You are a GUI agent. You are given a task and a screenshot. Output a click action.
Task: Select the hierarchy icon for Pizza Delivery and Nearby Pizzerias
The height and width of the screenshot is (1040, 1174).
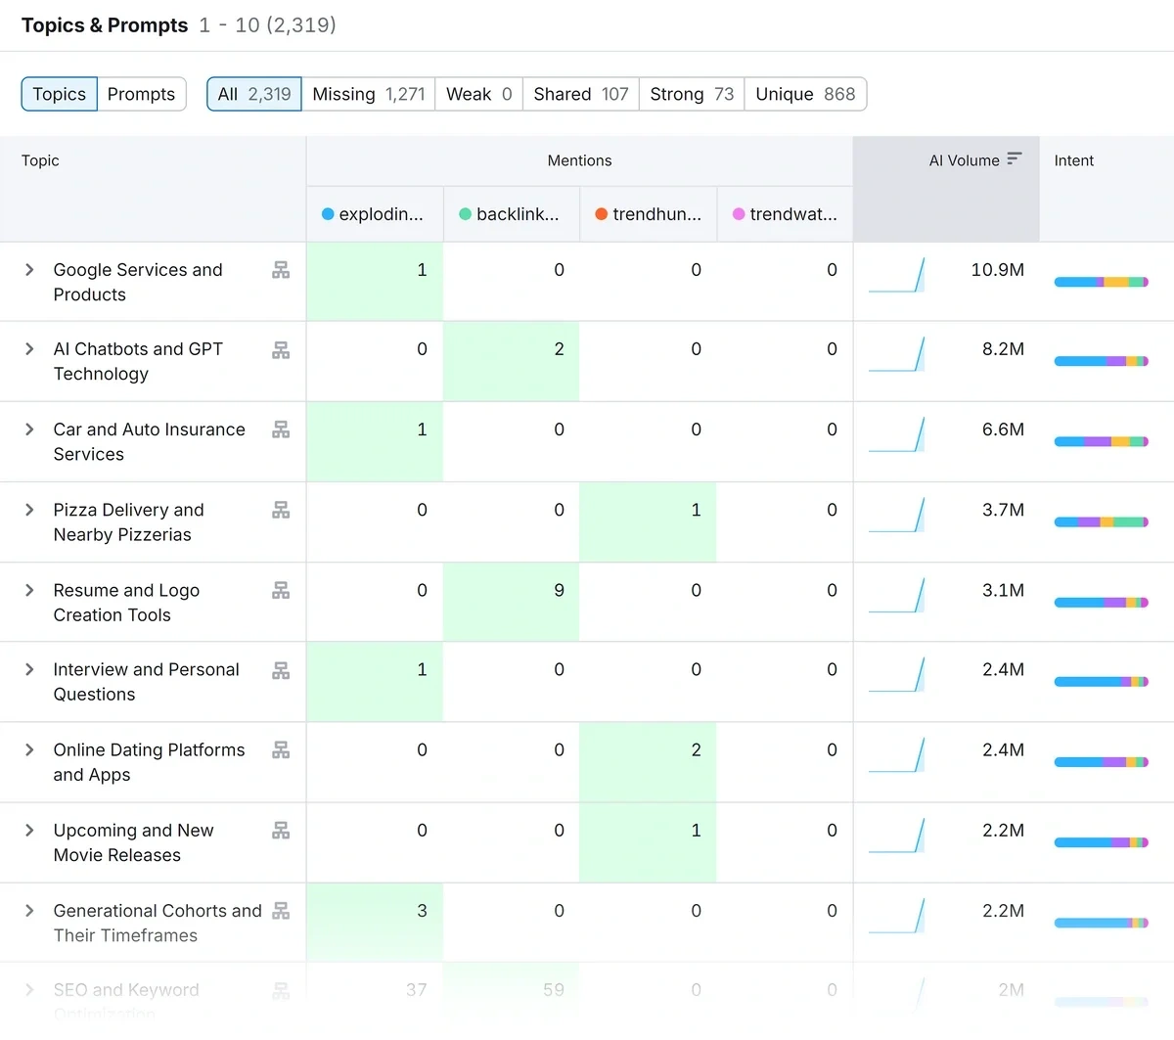coord(281,510)
